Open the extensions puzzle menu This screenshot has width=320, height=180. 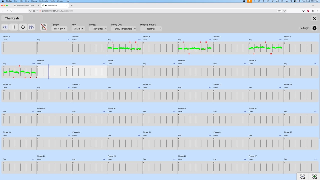pos(313,11)
